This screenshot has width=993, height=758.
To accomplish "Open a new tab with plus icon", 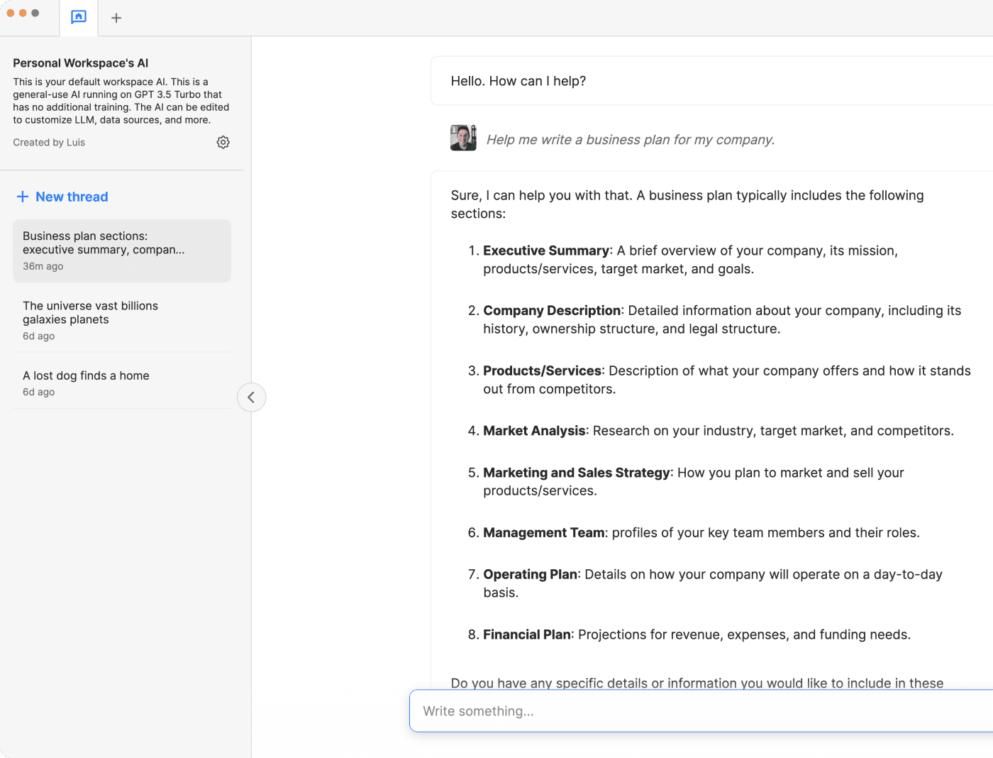I will pos(116,18).
